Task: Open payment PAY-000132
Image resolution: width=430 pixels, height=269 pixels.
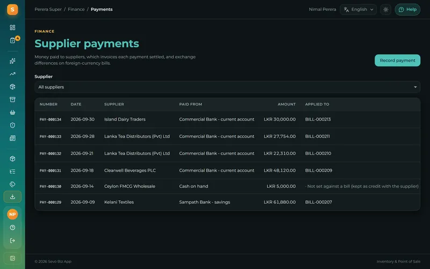Action: click(x=51, y=153)
